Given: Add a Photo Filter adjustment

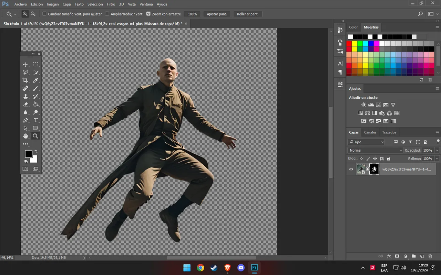Looking at the screenshot, I should pyautogui.click(x=382, y=113).
